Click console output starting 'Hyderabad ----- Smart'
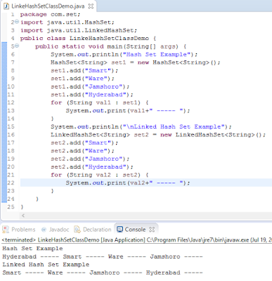 (103, 256)
